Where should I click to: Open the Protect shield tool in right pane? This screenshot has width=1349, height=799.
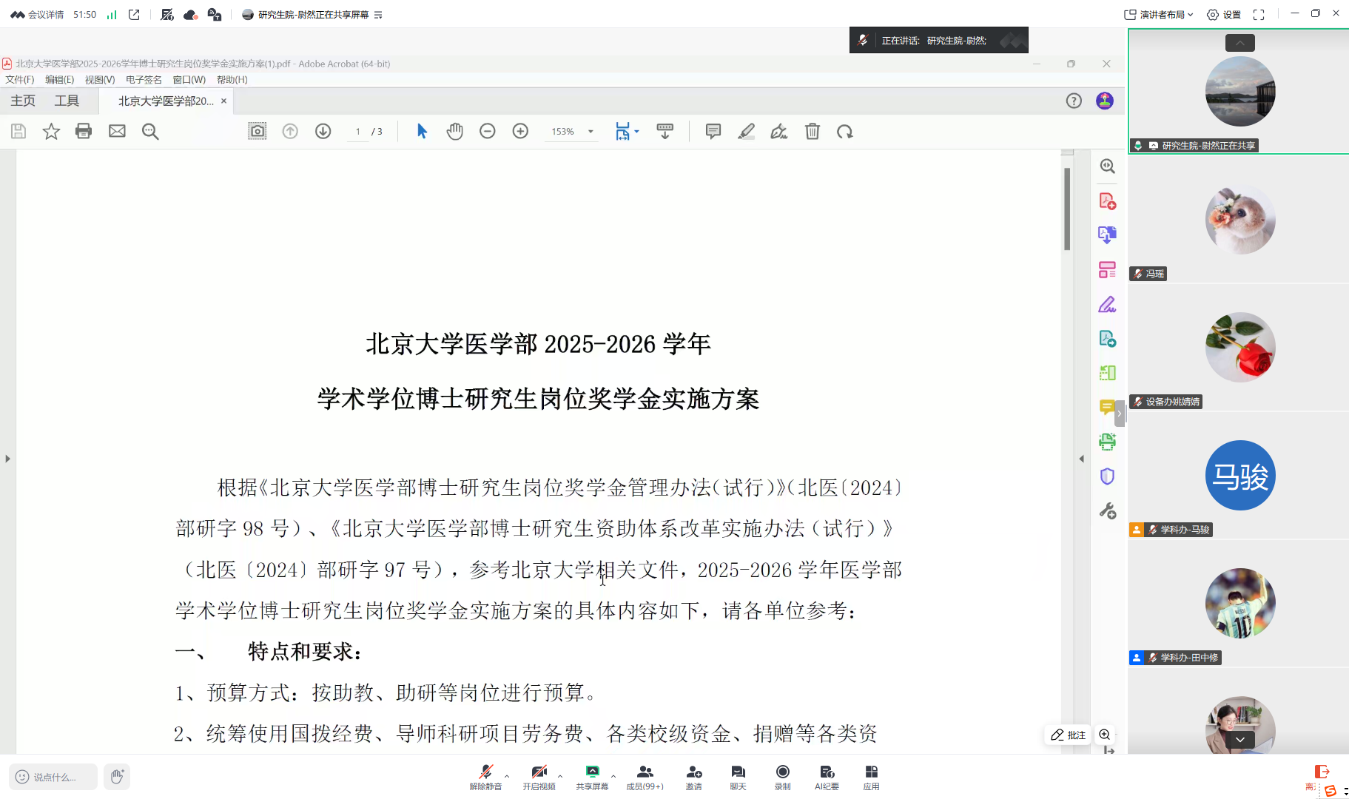tap(1107, 476)
